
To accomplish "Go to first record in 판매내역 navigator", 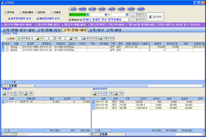I will point(2,134).
